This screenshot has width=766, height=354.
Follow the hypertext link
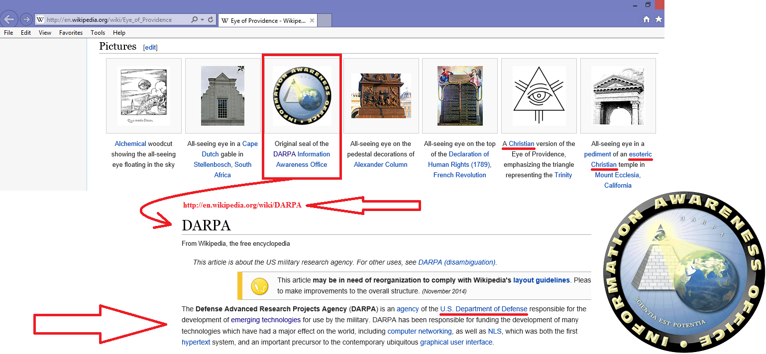pyautogui.click(x=196, y=343)
